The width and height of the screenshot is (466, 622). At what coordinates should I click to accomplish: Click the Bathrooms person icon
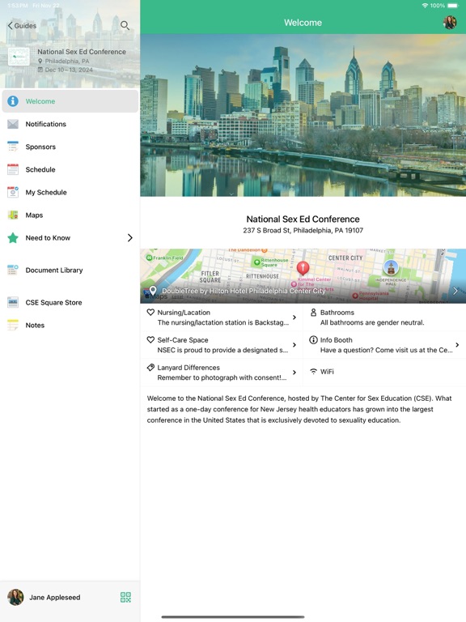(313, 312)
